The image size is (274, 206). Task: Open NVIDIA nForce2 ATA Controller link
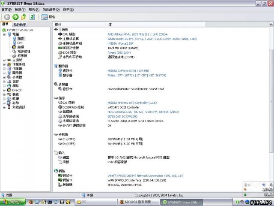pyautogui.click(x=132, y=103)
